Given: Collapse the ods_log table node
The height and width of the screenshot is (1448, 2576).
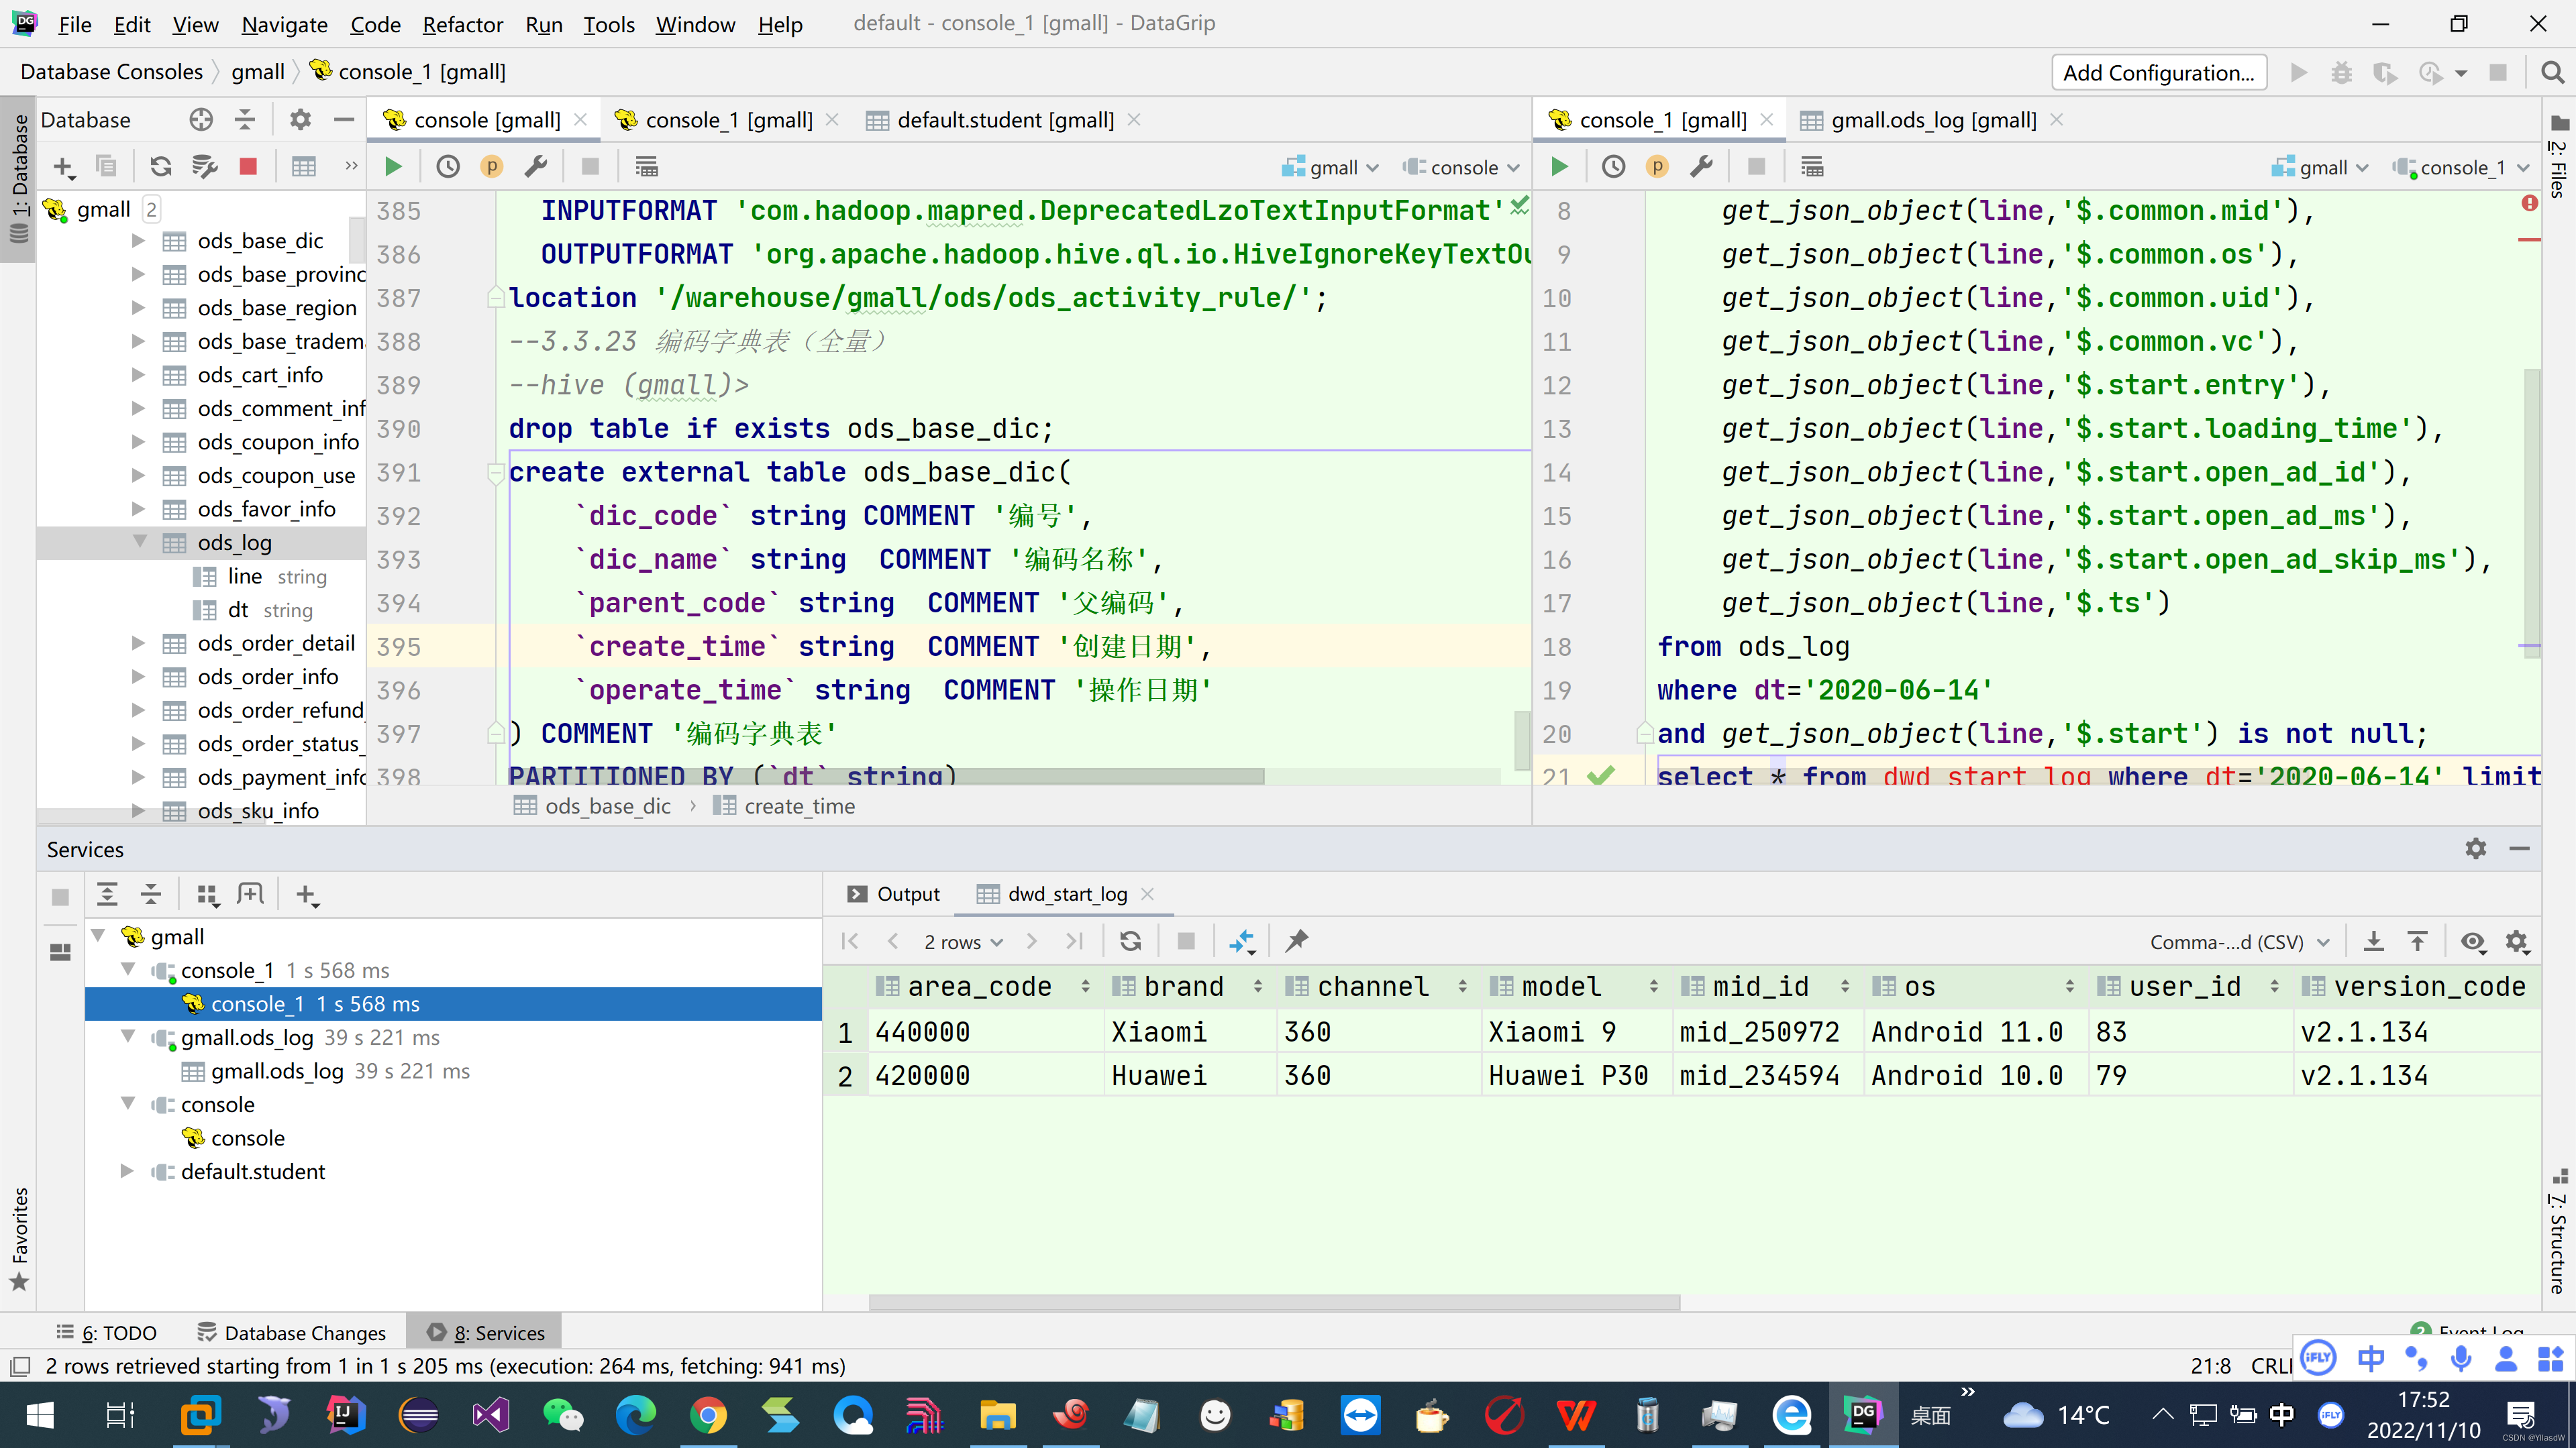Looking at the screenshot, I should point(140,542).
